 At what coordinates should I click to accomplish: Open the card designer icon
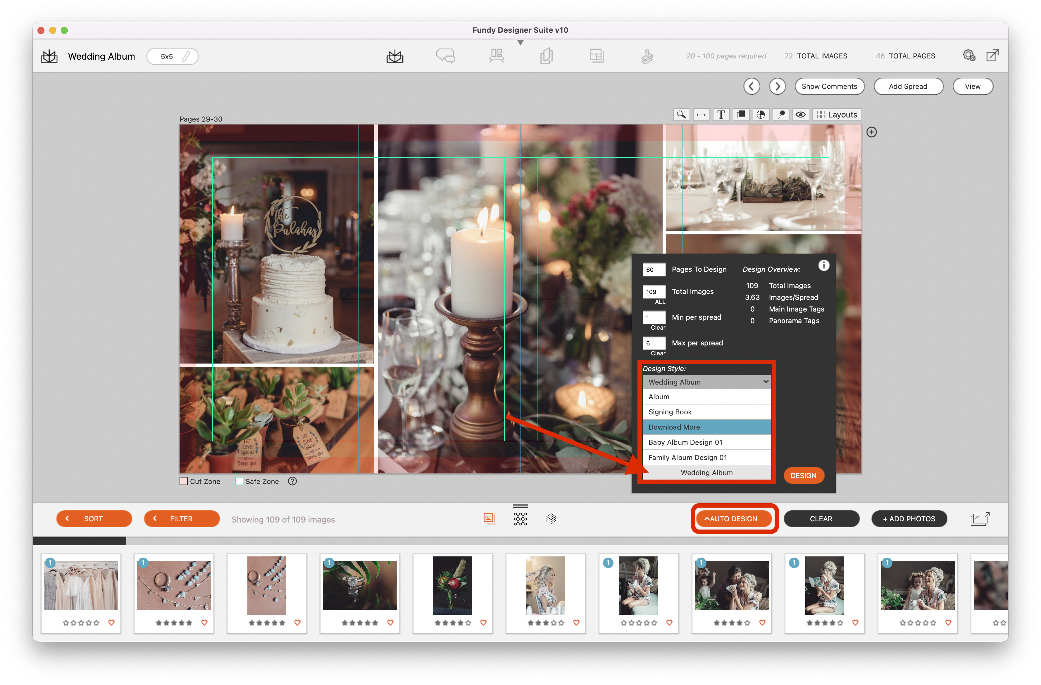click(546, 56)
